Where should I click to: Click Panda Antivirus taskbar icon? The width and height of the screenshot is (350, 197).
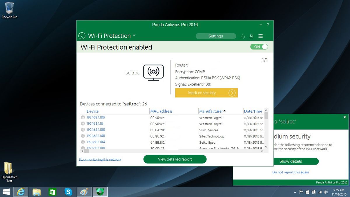click(x=100, y=192)
